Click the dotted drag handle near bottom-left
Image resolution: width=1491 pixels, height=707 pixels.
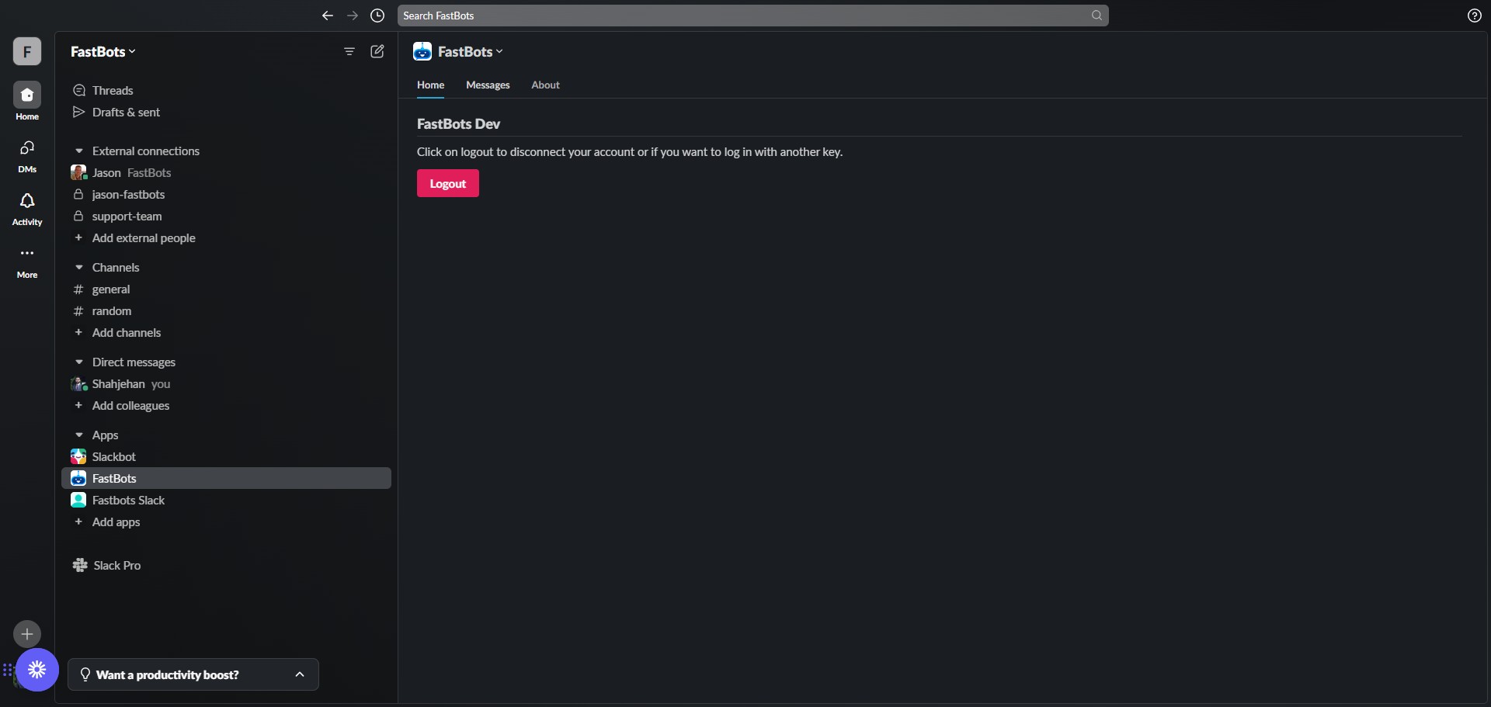point(8,670)
